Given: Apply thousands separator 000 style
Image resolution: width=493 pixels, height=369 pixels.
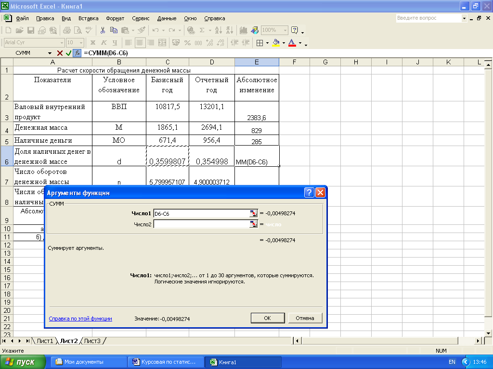Looking at the screenshot, I should pos(198,43).
